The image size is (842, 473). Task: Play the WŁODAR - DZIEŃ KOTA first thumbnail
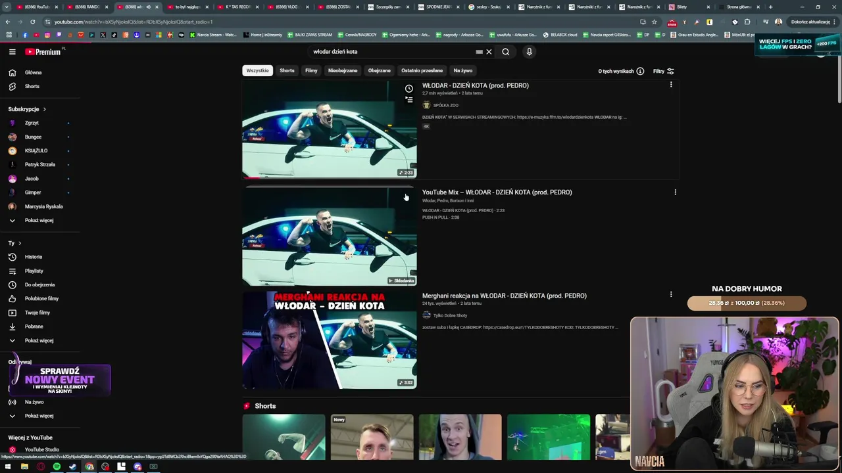click(329, 129)
